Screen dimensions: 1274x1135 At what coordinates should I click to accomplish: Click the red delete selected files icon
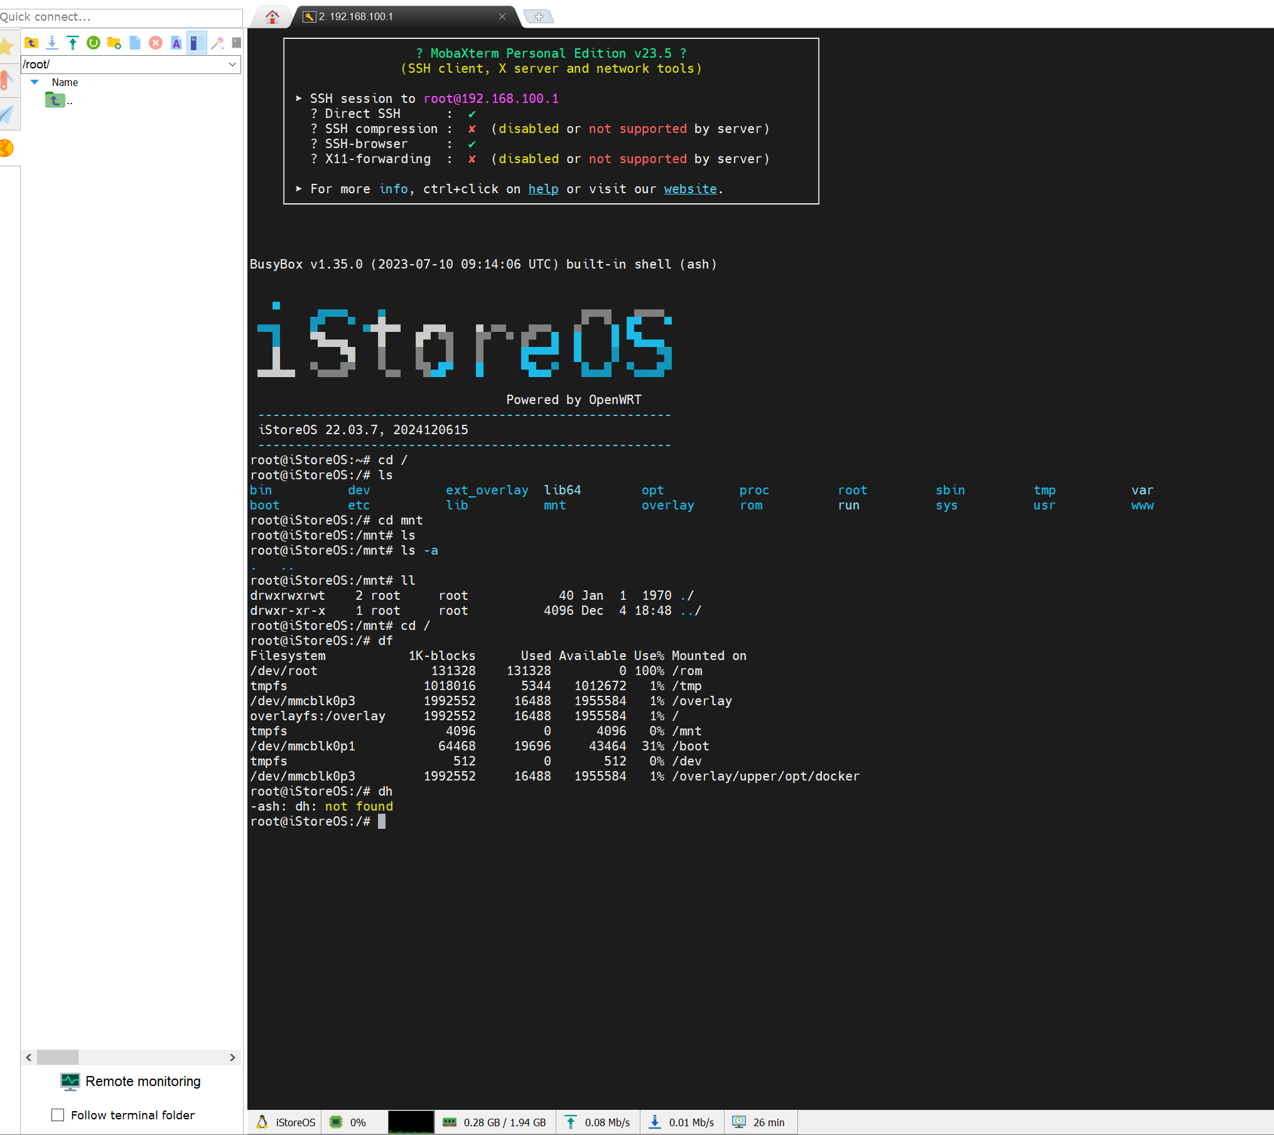[x=156, y=43]
